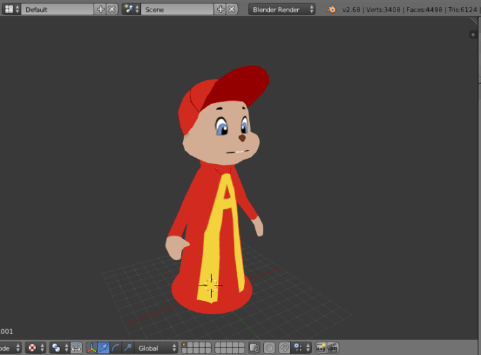Add a new screen layout next to Default

click(x=101, y=9)
